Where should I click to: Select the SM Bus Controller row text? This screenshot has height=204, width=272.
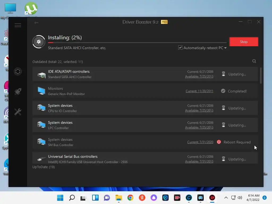(61, 145)
